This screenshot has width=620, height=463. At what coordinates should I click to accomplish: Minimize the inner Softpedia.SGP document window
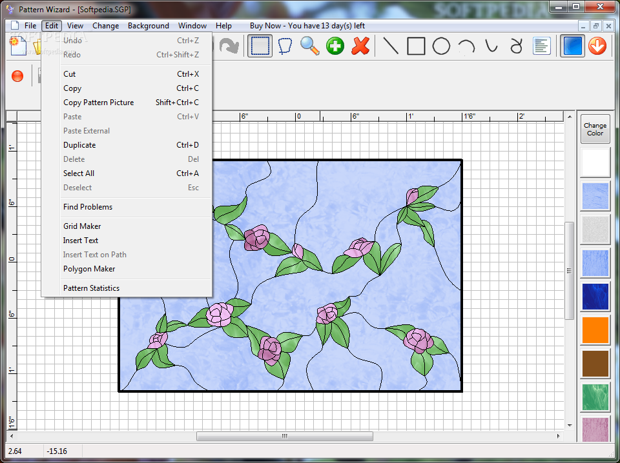pyautogui.click(x=583, y=26)
